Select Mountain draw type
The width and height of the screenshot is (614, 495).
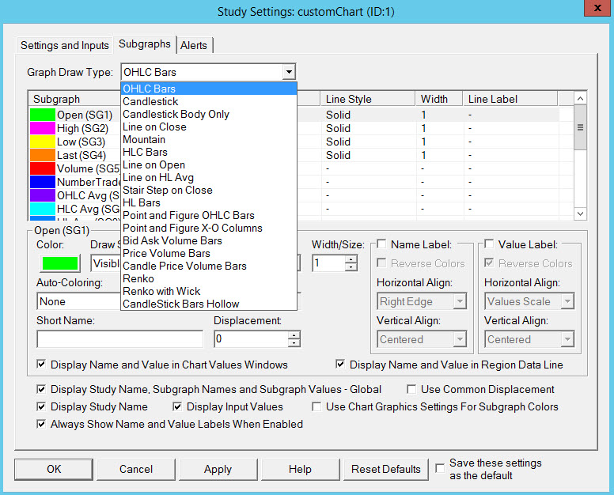[x=209, y=140]
